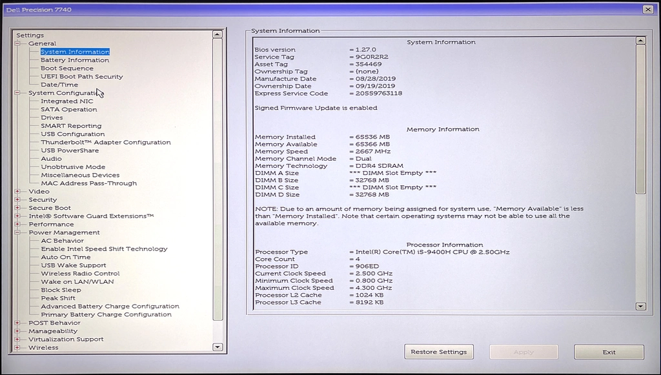
Task: Expand the POST Behavior node
Action: pyautogui.click(x=17, y=323)
